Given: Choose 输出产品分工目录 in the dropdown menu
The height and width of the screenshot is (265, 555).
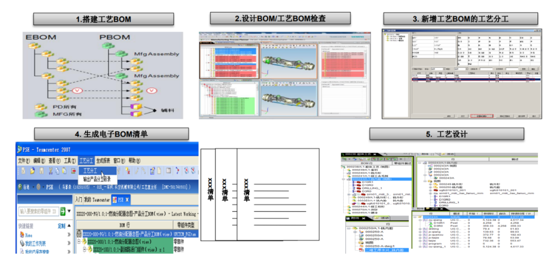Looking at the screenshot, I should [97, 178].
